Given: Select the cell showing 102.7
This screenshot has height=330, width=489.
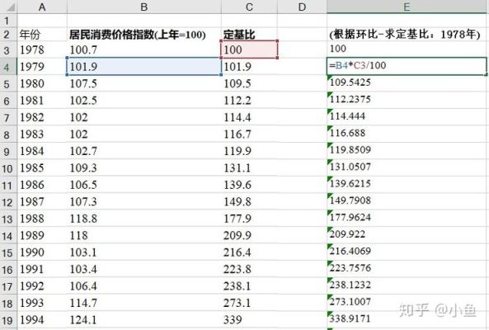Looking at the screenshot, I should click(x=144, y=151).
